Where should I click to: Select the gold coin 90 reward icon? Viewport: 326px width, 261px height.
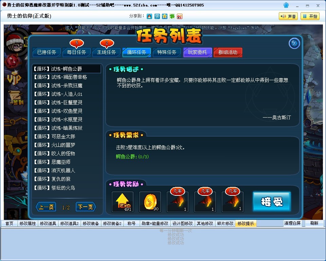click(150, 202)
